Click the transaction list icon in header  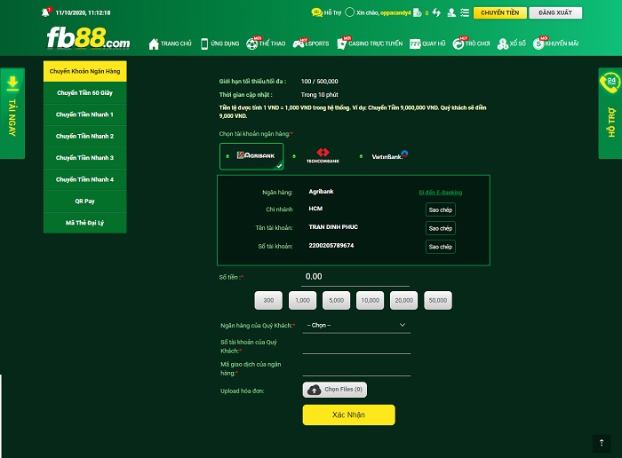point(466,13)
